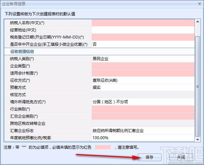The height and width of the screenshot is (165, 204).
Task: Click the vertical scrollbar thumb
Action: pyautogui.click(x=197, y=87)
